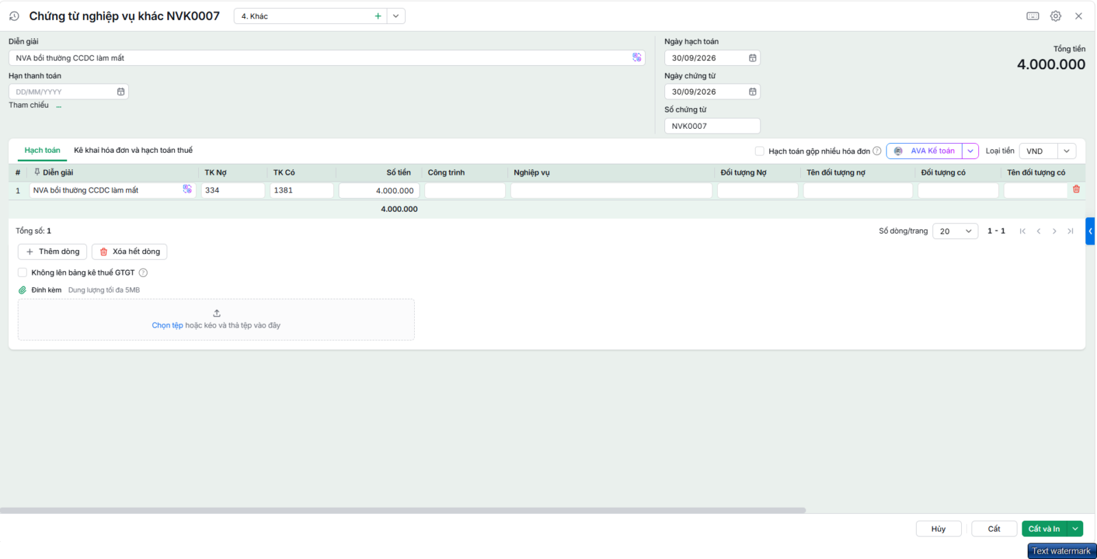Click the Đính kèm paperclip icon
The image size is (1097, 559).
[x=22, y=290]
